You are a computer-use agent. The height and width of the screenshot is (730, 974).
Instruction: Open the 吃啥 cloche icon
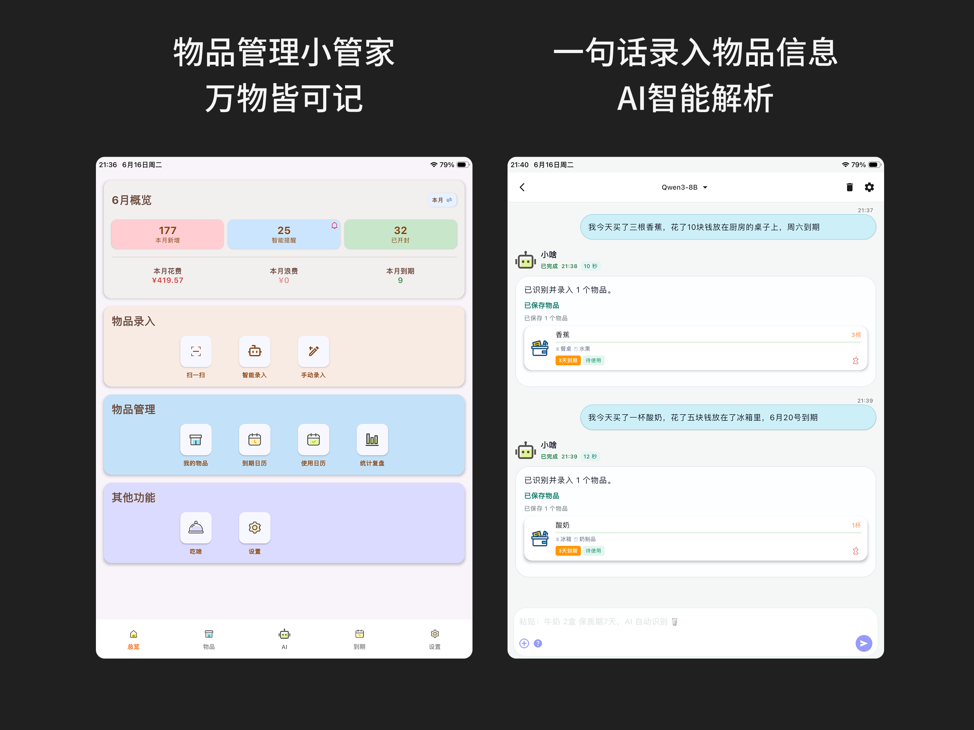pyautogui.click(x=195, y=528)
